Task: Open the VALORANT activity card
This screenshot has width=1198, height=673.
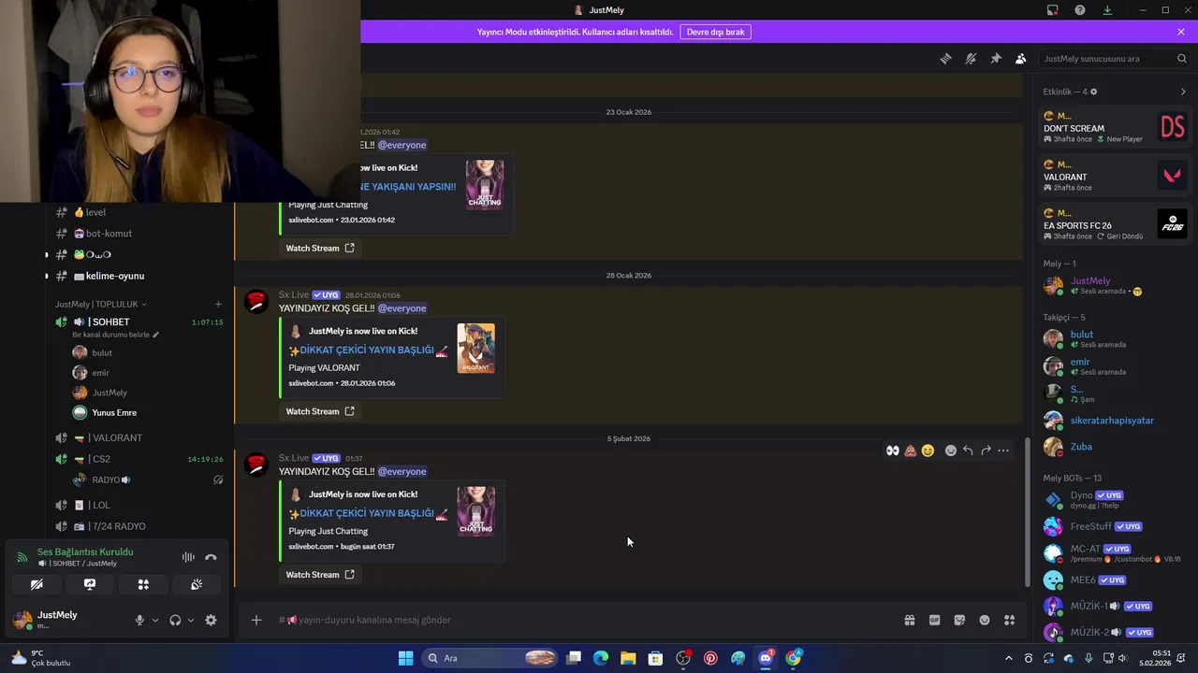Action: pyautogui.click(x=1115, y=176)
